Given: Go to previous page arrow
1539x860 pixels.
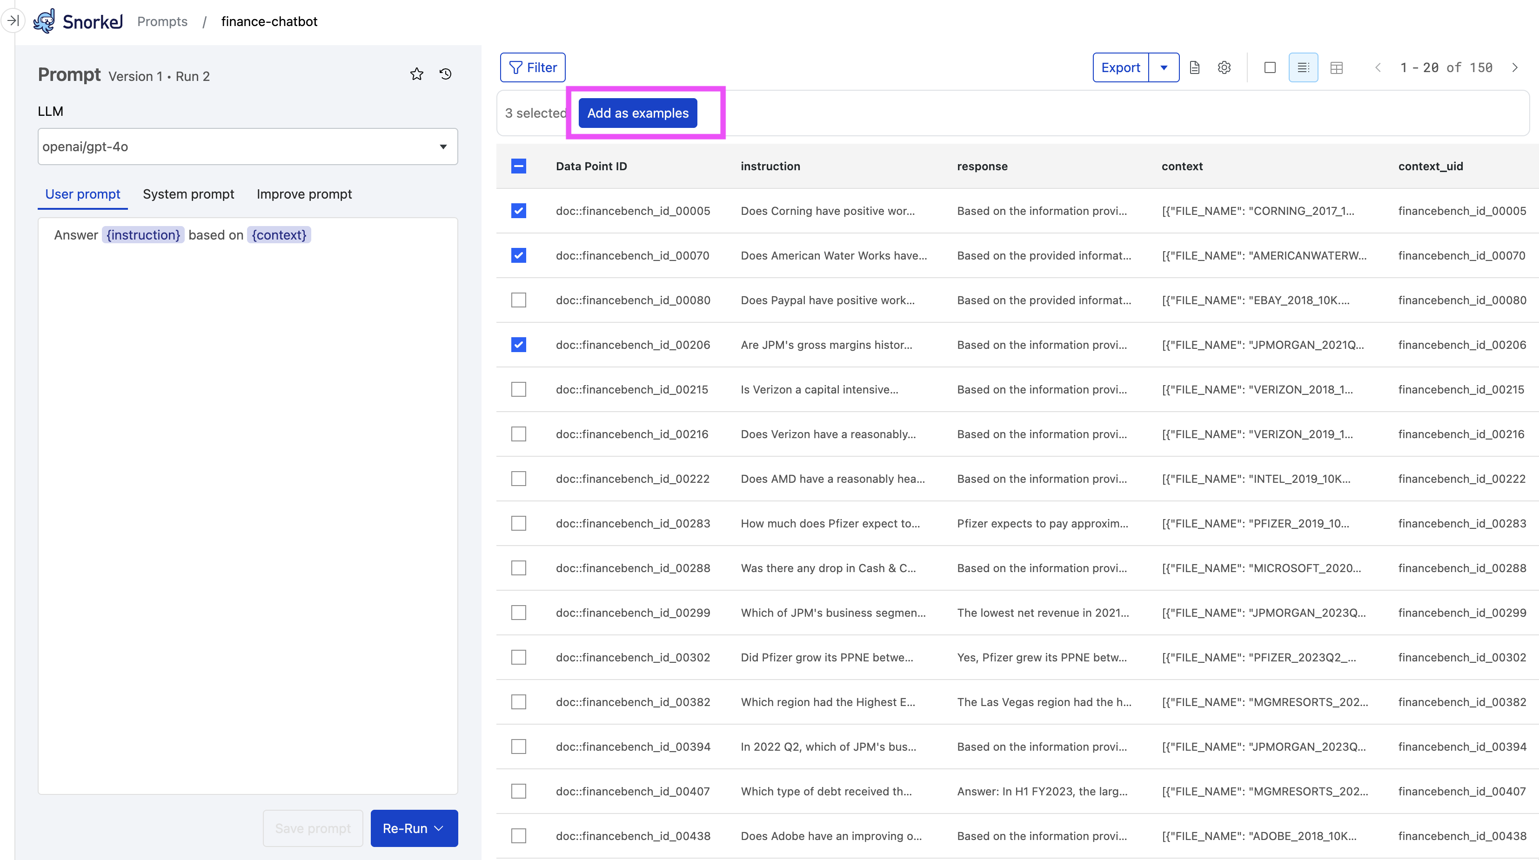Looking at the screenshot, I should pyautogui.click(x=1378, y=67).
